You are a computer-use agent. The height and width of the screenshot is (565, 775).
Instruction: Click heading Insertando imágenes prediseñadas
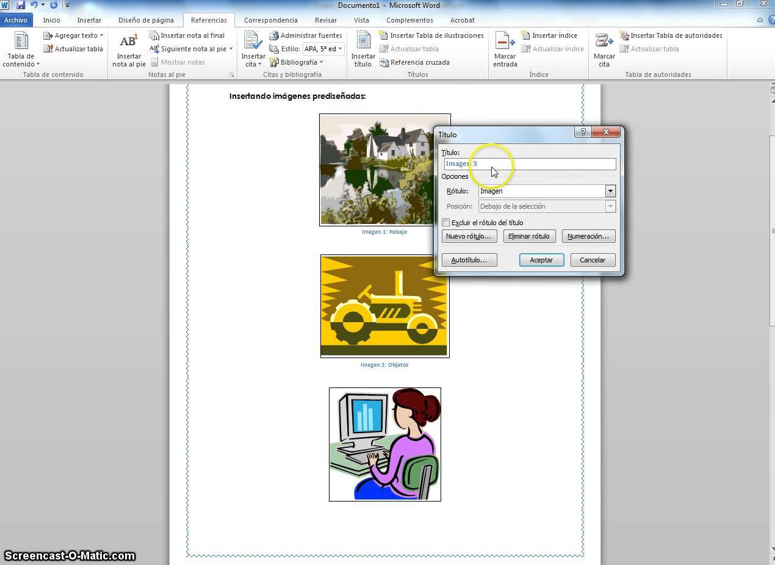[x=298, y=96]
